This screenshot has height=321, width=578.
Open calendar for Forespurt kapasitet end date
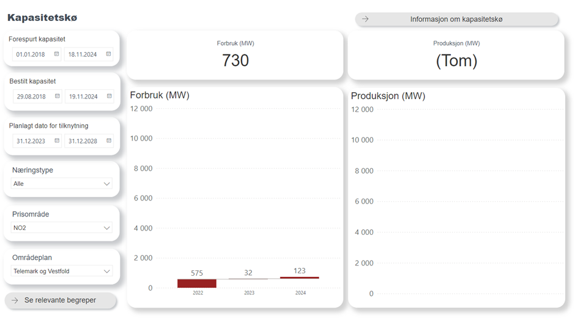point(109,54)
